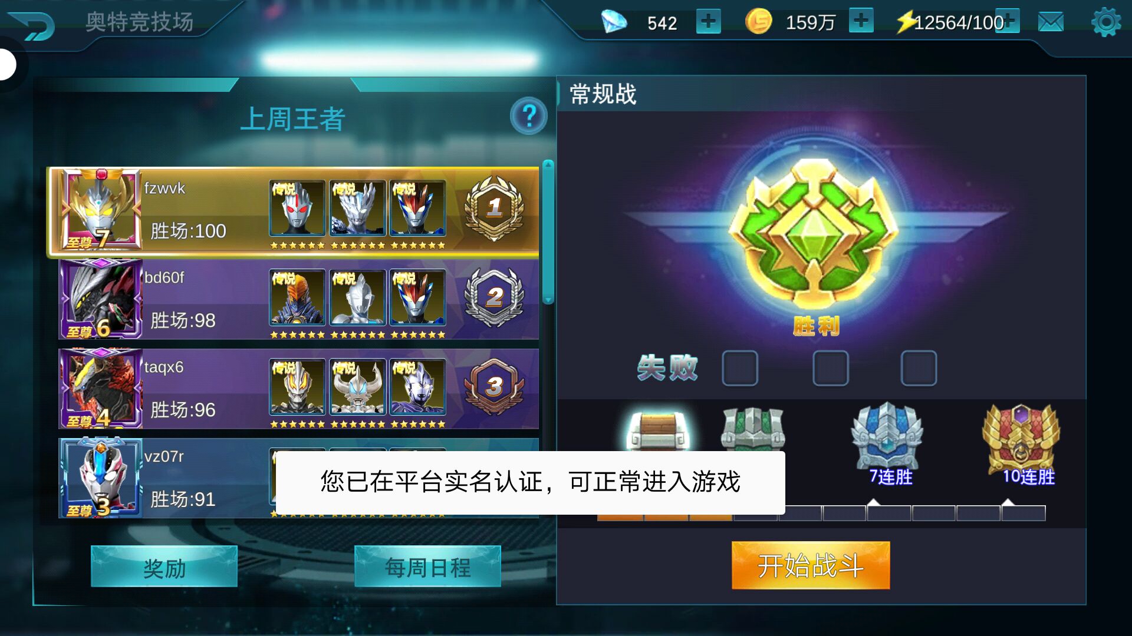Select the second 失败 empty box
Screen dimensions: 1132x636
(x=831, y=368)
